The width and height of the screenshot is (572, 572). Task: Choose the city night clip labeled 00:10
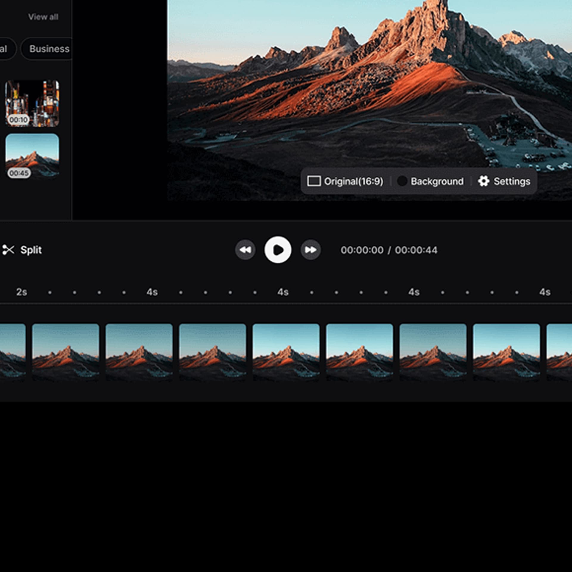(32, 103)
